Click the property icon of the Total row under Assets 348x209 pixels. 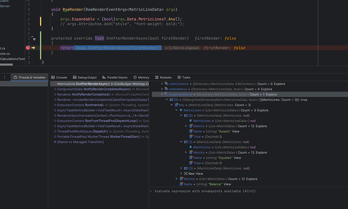click(x=191, y=137)
